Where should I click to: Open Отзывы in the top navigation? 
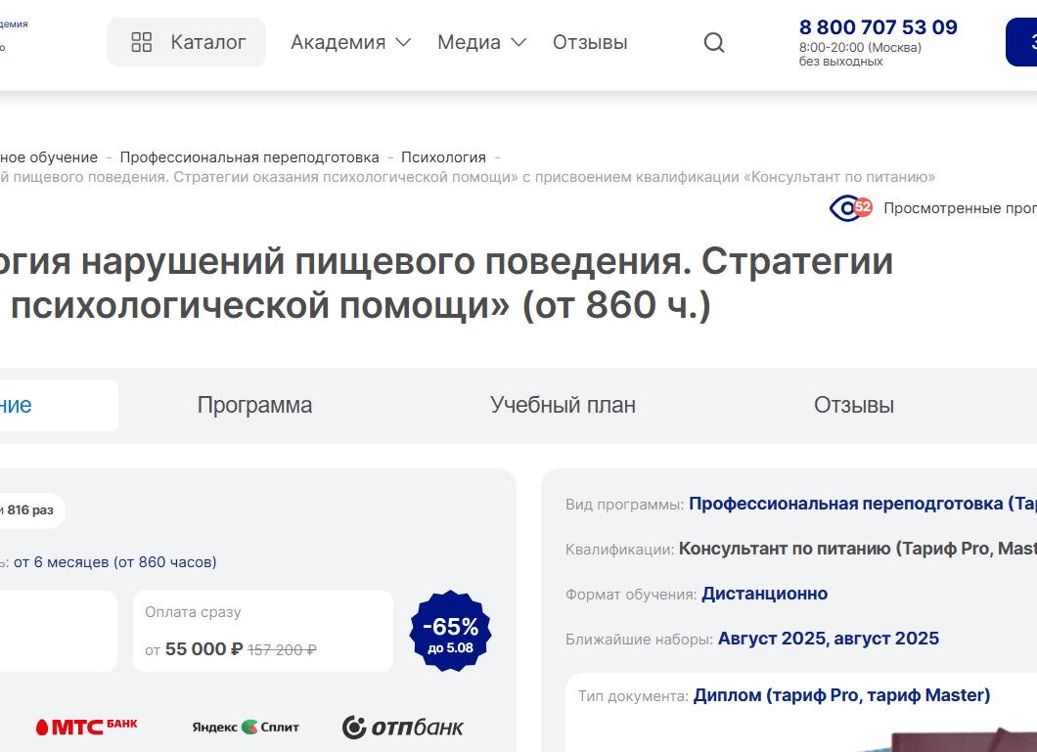click(590, 42)
